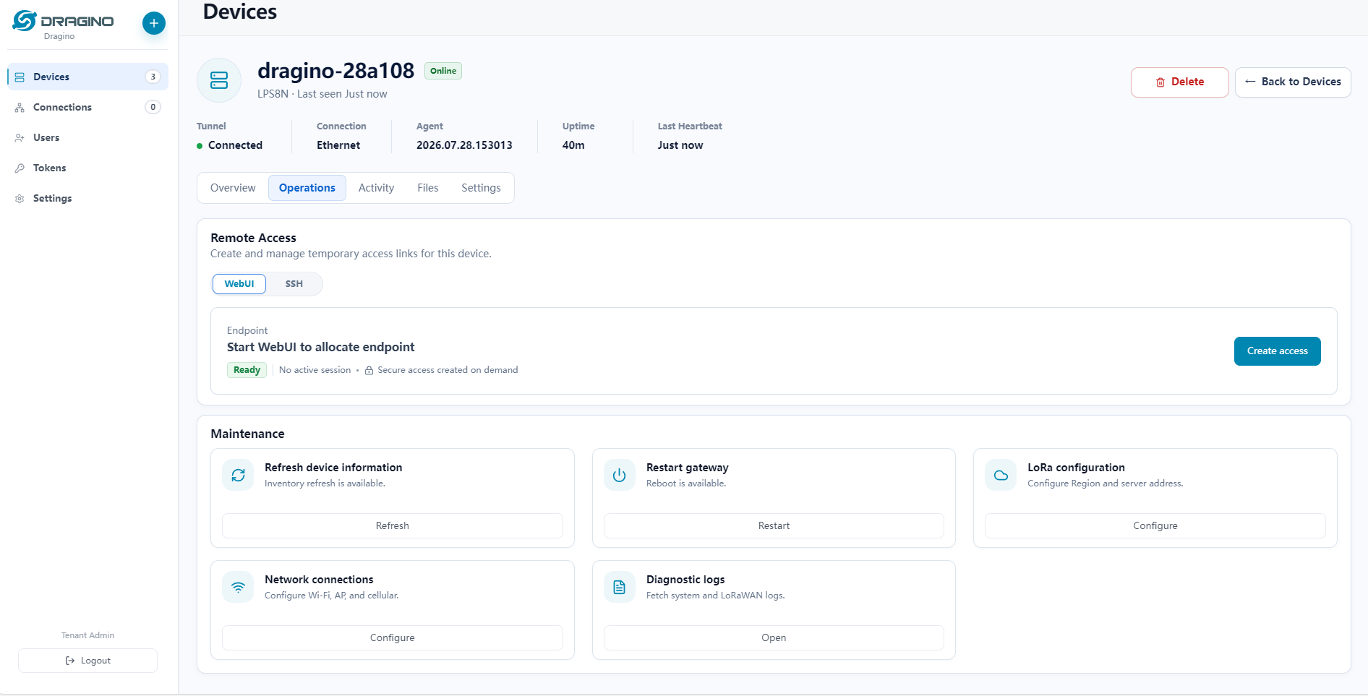Switch to the Activity tab
The height and width of the screenshot is (696, 1368).
pyautogui.click(x=376, y=188)
